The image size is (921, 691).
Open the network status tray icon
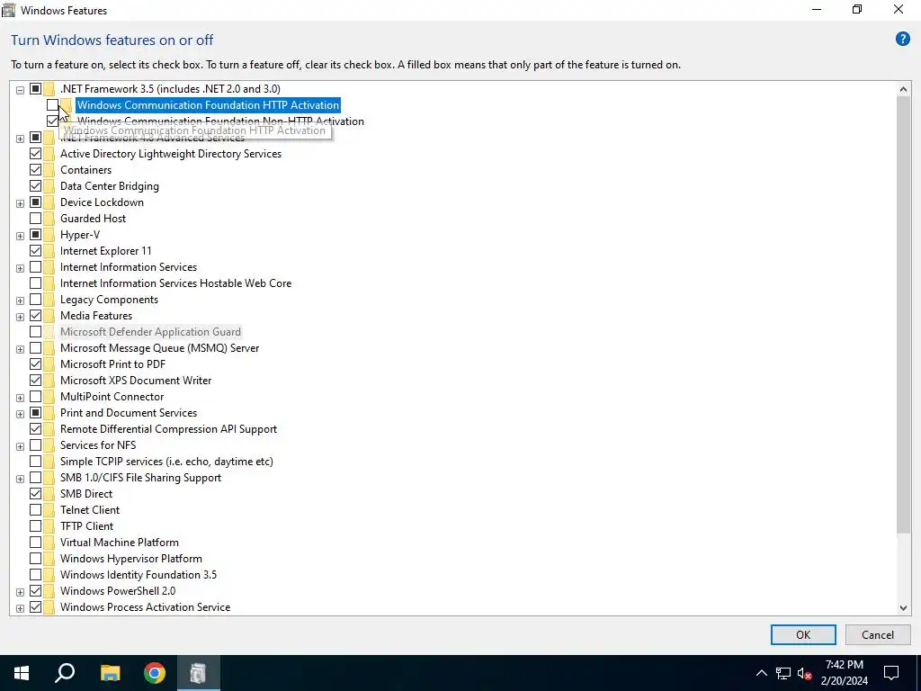click(783, 673)
